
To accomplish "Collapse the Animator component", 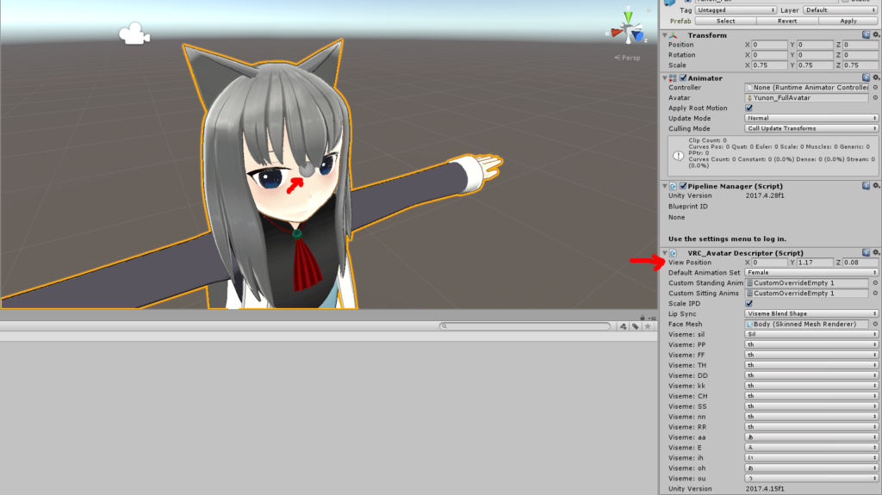I will point(665,78).
